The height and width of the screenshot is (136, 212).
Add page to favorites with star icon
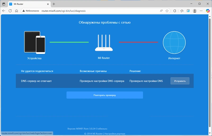(x=167, y=11)
